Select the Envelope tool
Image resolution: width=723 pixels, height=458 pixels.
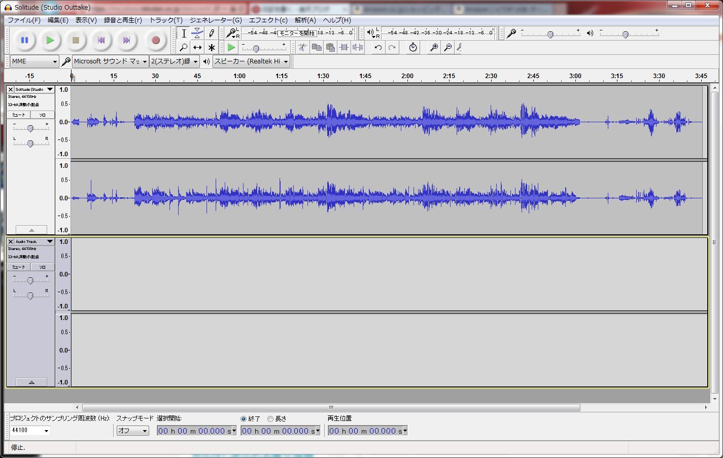197,33
